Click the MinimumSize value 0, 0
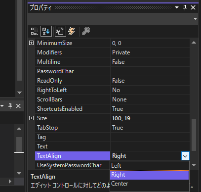The height and width of the screenshot is (192, 201). (x=150, y=43)
